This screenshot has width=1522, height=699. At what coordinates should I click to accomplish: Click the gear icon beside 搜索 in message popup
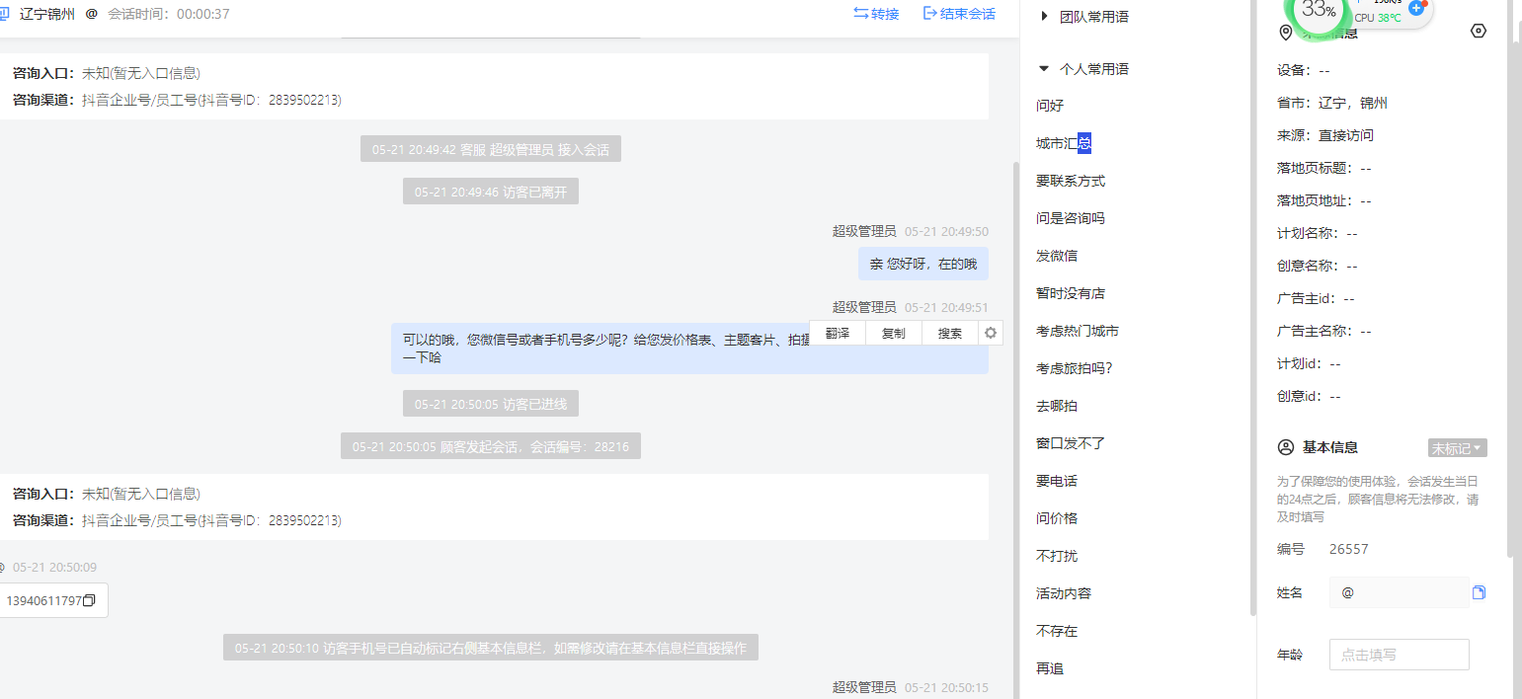pyautogui.click(x=991, y=334)
